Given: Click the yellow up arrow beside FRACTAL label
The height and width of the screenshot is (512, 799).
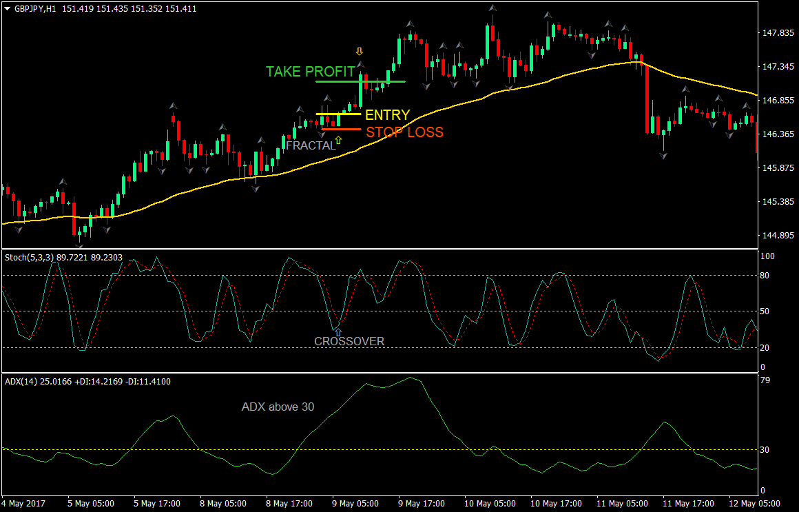Looking at the screenshot, I should click(338, 141).
